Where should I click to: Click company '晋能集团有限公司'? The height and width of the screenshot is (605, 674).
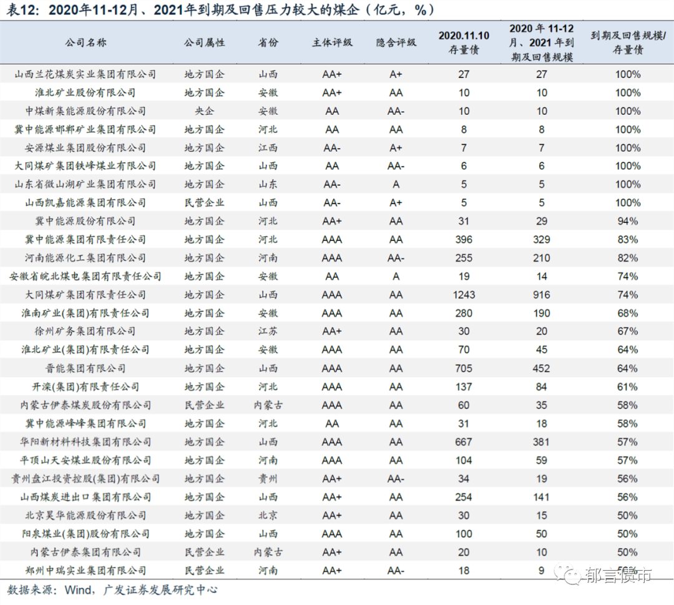(x=85, y=368)
